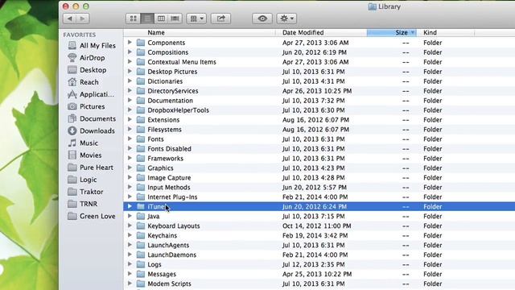The height and width of the screenshot is (290, 515).
Task: Select the Frameworks folder
Action: coord(165,158)
